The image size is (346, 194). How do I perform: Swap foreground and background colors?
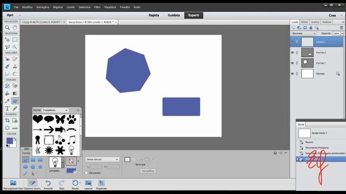coord(15,139)
